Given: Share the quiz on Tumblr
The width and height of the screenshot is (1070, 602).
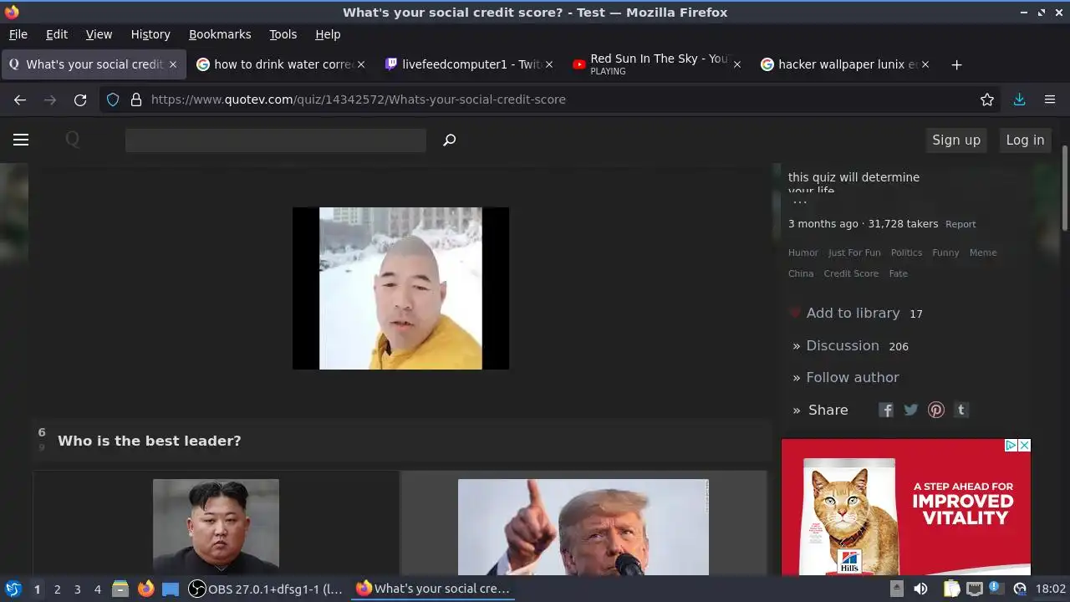Looking at the screenshot, I should 961,410.
